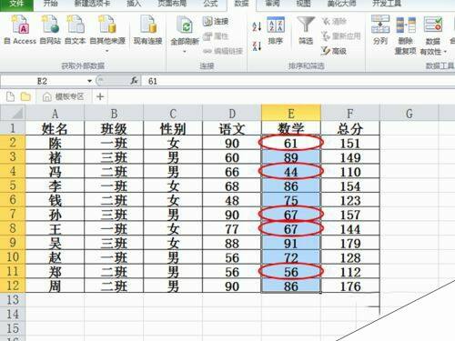
Task: Click the 语文 header cell
Action: coord(232,128)
